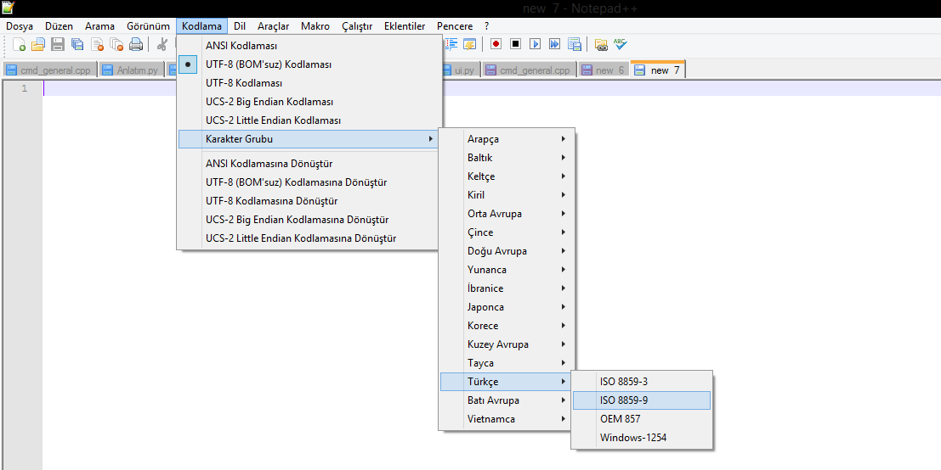The width and height of the screenshot is (941, 470).
Task: Save the current recorded macro icon
Action: click(x=575, y=44)
